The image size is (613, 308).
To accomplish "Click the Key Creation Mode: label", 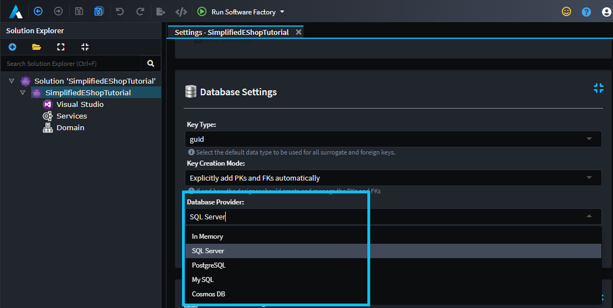I will pyautogui.click(x=216, y=163).
